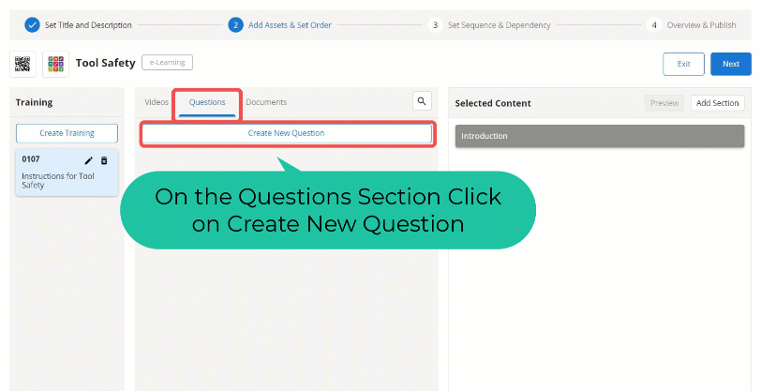The width and height of the screenshot is (761, 391).
Task: Click the completed step 1 checkmark circle
Action: click(32, 24)
